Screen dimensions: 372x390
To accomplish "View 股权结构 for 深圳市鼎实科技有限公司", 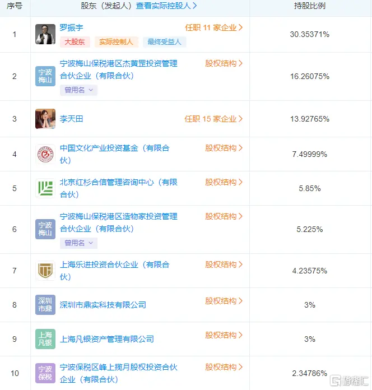I will pos(224,301).
